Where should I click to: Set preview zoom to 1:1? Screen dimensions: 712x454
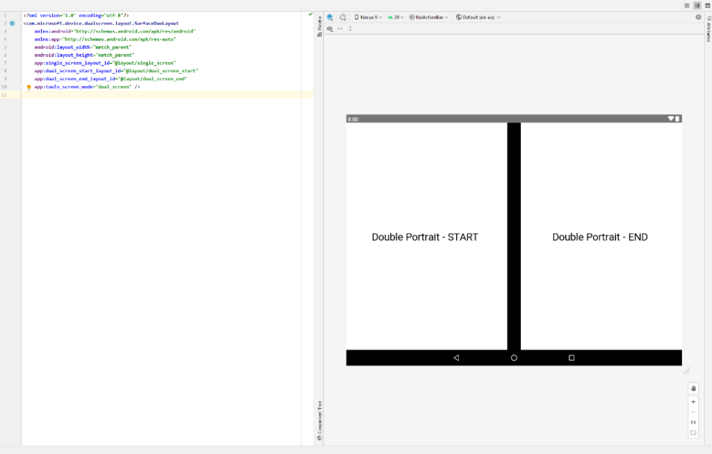(x=693, y=422)
